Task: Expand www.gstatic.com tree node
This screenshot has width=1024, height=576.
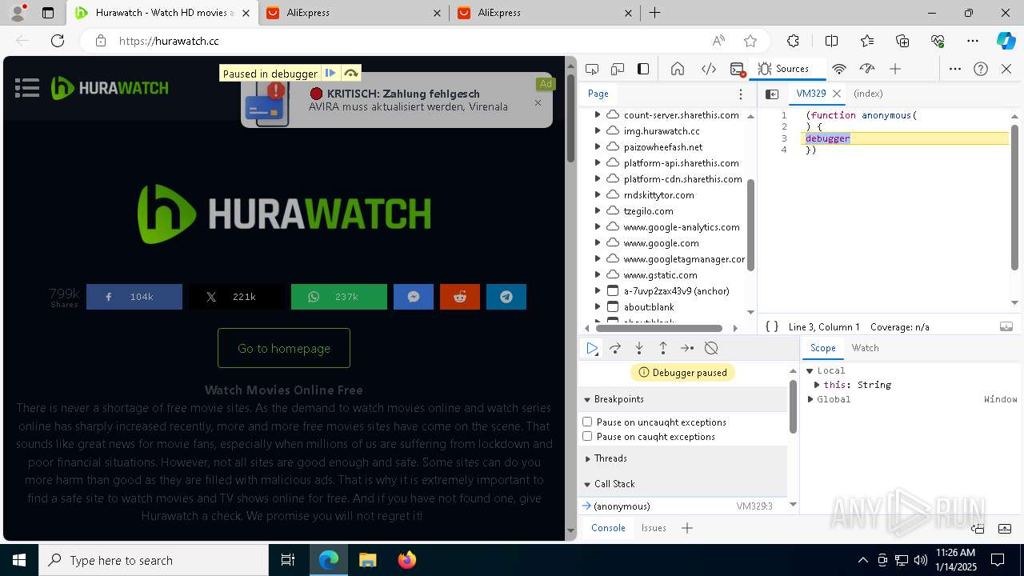Action: [x=598, y=275]
